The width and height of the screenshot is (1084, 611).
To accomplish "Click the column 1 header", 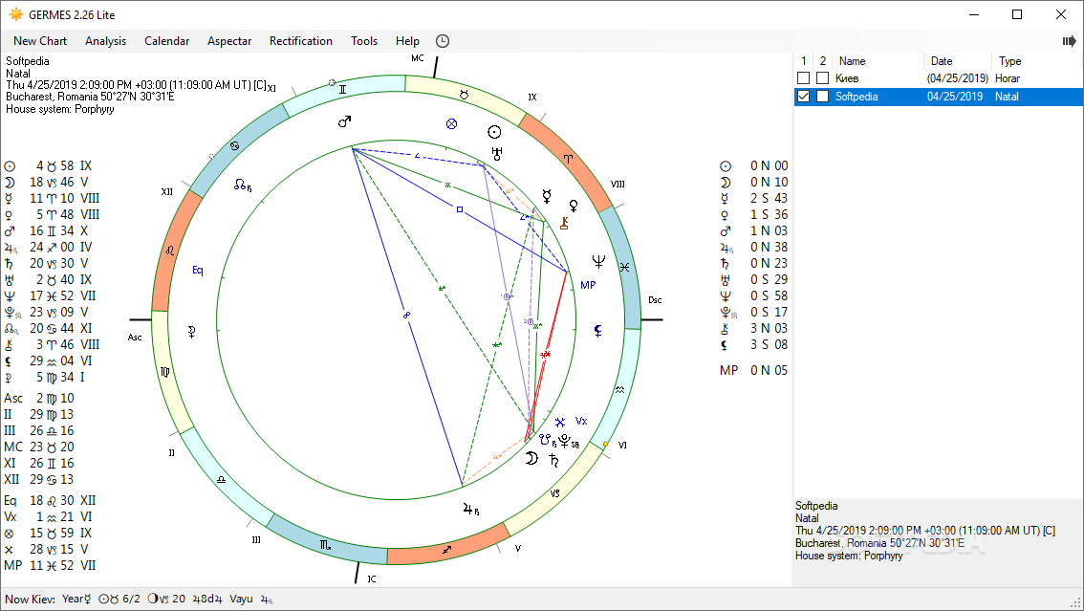I will point(803,61).
